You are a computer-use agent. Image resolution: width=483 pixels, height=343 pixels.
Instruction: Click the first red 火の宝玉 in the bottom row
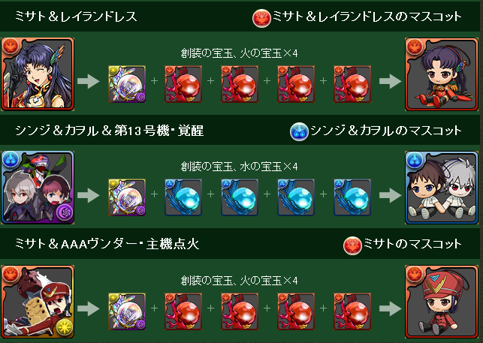click(x=183, y=311)
